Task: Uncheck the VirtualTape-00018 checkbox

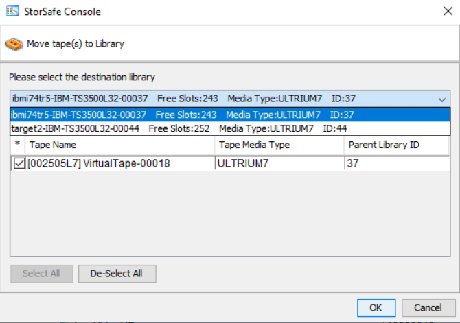Action: [x=19, y=163]
